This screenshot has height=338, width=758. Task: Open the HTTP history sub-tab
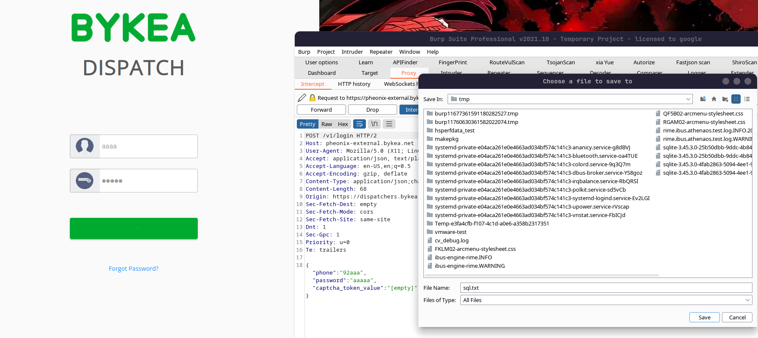coord(354,84)
